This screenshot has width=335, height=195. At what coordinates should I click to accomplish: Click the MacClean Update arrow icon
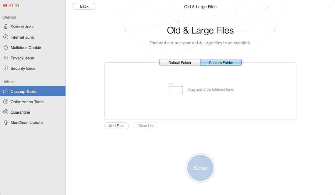(x=6, y=122)
